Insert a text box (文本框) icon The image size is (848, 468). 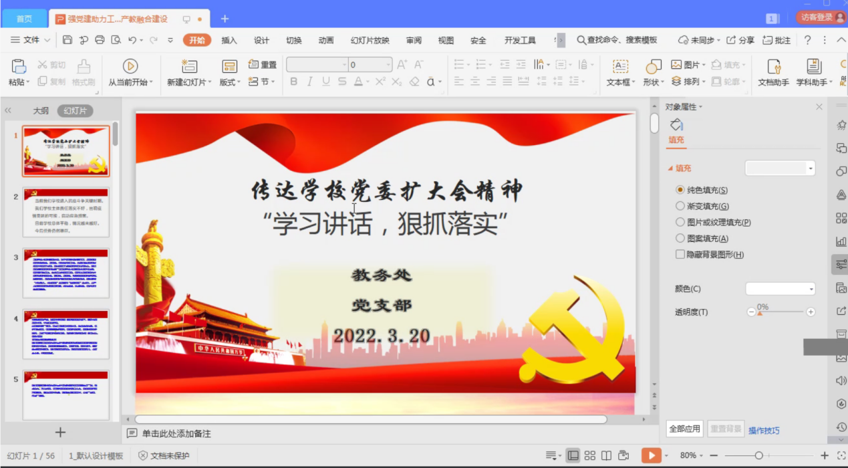tap(620, 66)
